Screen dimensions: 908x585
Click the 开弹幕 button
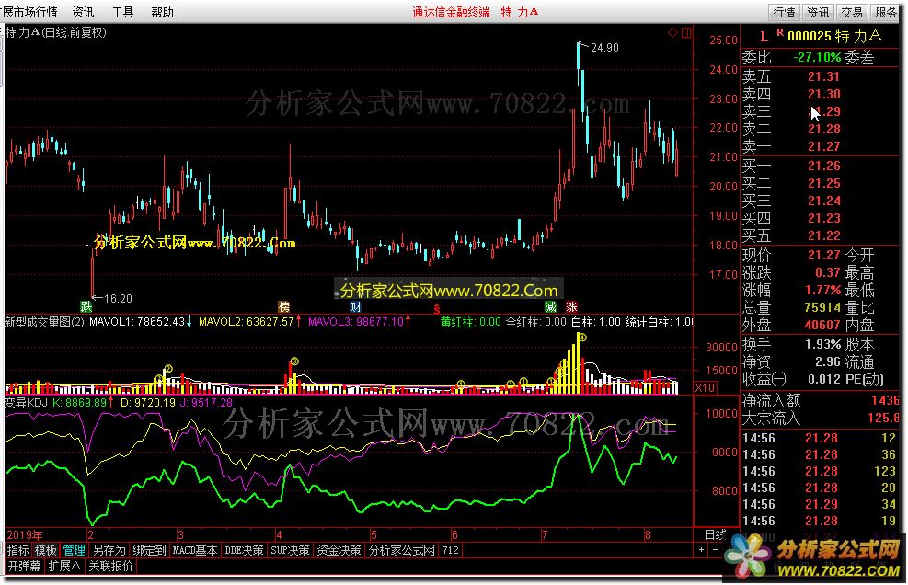[24, 566]
